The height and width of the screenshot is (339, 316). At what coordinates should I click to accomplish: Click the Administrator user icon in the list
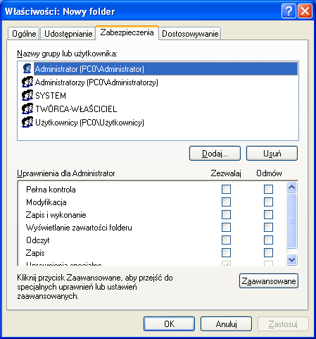pyautogui.click(x=27, y=68)
